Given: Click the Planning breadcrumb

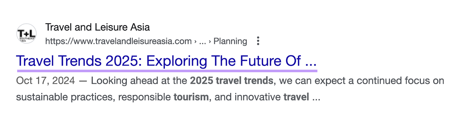Looking at the screenshot, I should pyautogui.click(x=230, y=41).
